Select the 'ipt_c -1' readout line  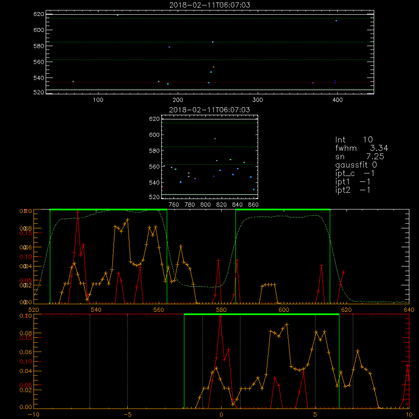(355, 173)
